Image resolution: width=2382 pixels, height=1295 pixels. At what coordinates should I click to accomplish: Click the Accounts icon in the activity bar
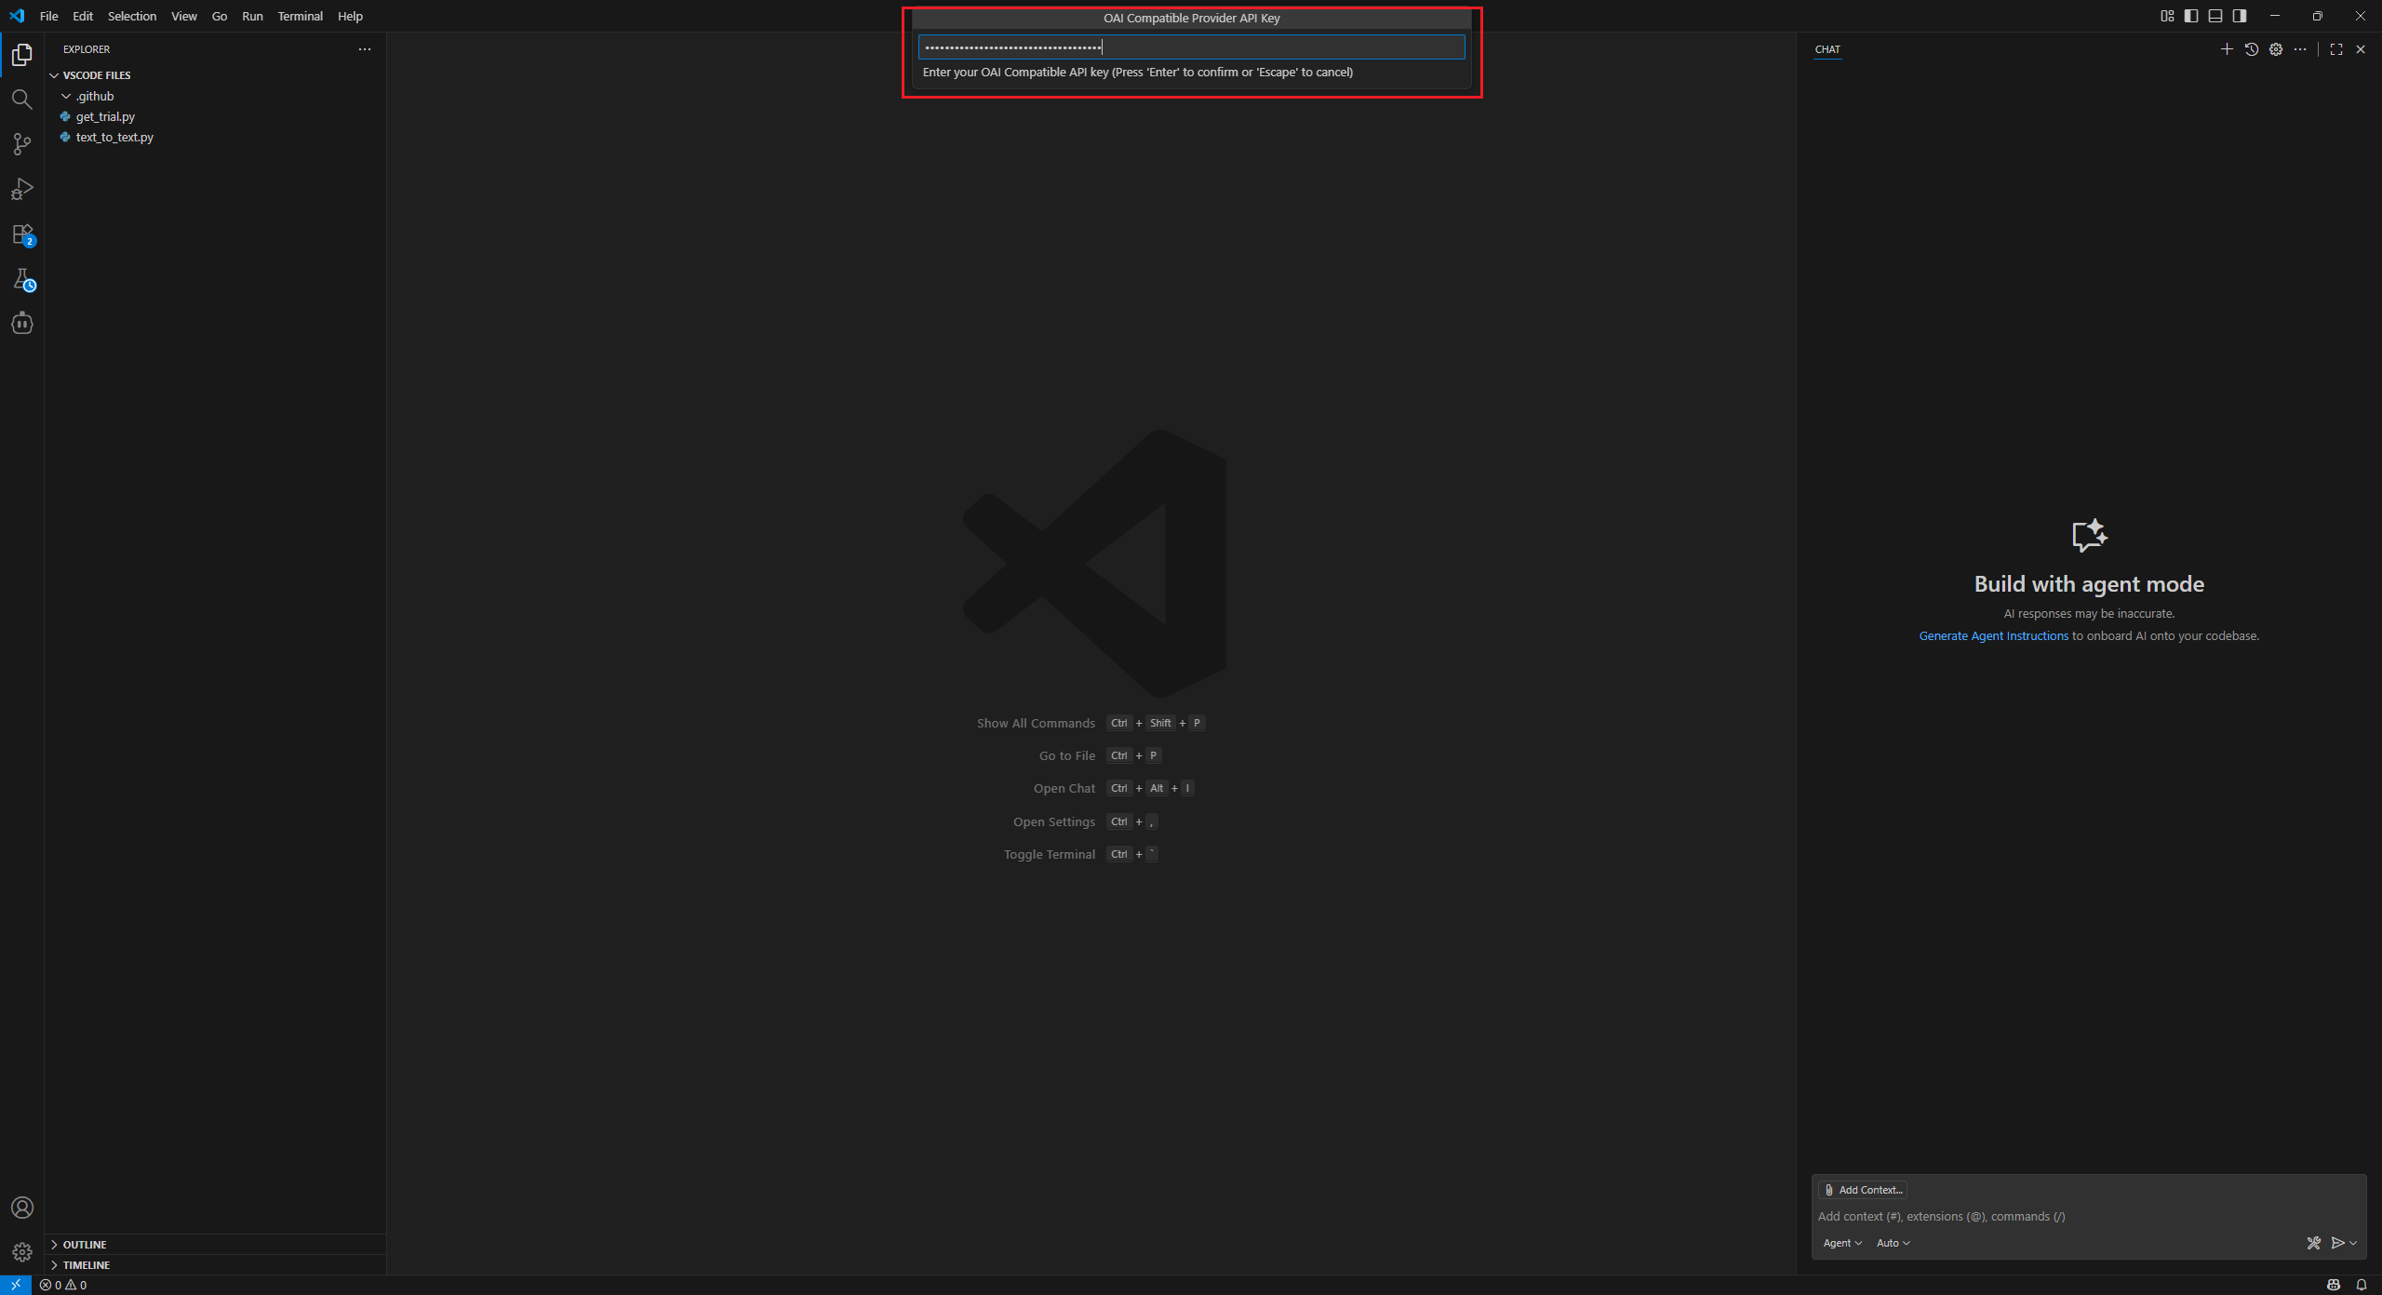[x=21, y=1208]
